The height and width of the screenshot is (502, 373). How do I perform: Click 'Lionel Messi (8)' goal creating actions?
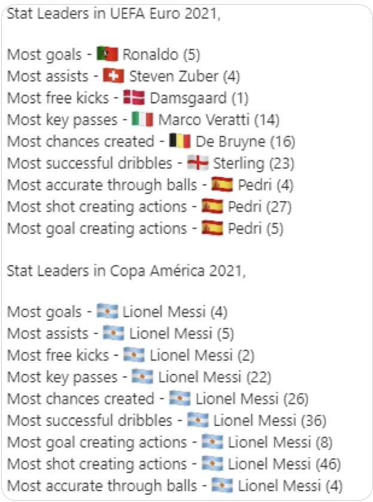pos(280,443)
